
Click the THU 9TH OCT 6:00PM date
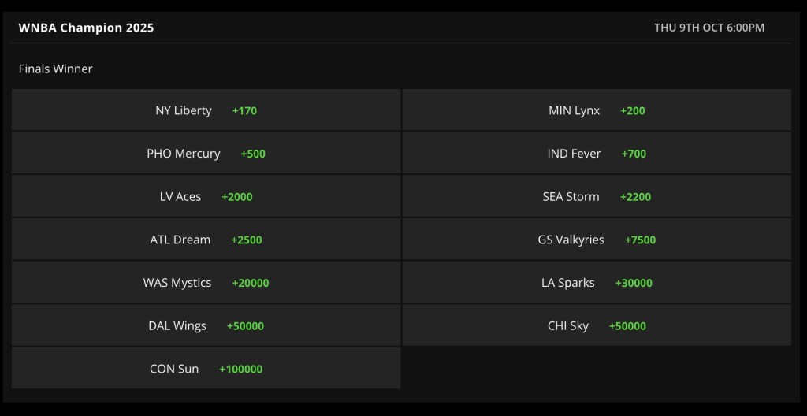pos(709,28)
